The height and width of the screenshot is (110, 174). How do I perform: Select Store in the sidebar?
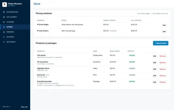[x=15, y=27]
